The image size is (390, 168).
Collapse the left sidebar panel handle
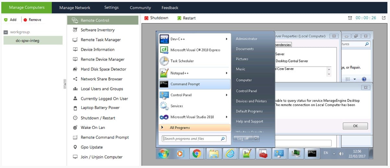[65, 84]
